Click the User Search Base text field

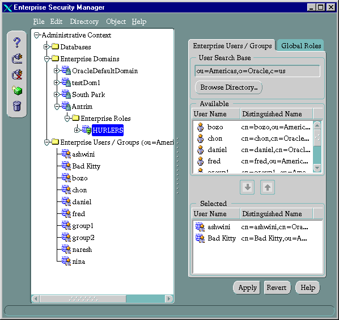[x=257, y=71]
